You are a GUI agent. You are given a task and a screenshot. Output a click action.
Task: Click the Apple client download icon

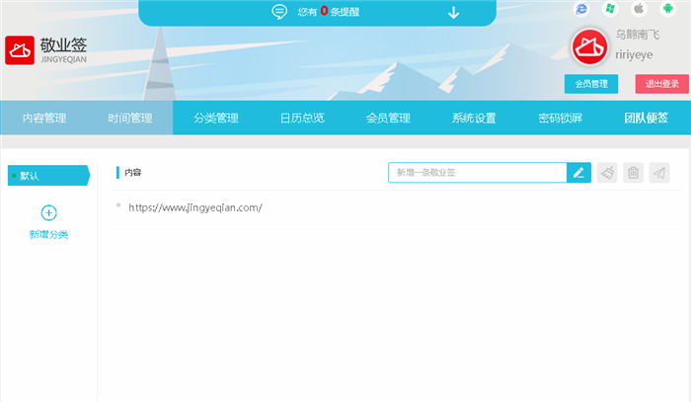click(639, 9)
